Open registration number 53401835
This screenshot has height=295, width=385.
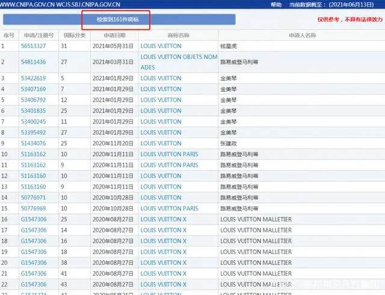(x=34, y=111)
